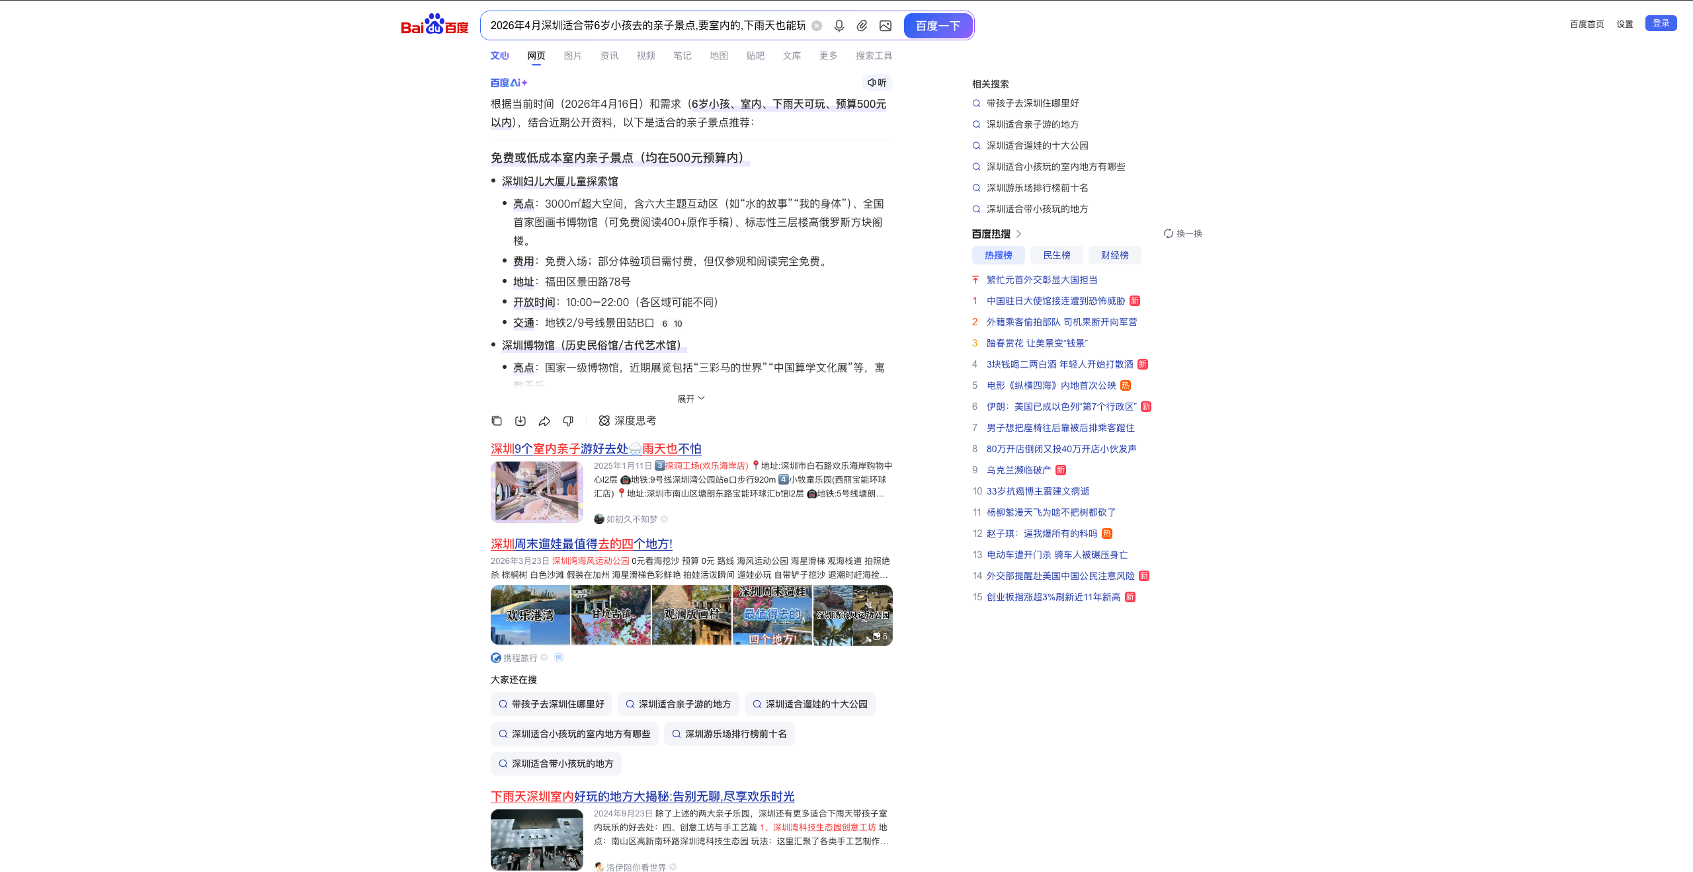Attach a file using the paperclip icon
Screen dimensions: 1693x872
[862, 25]
